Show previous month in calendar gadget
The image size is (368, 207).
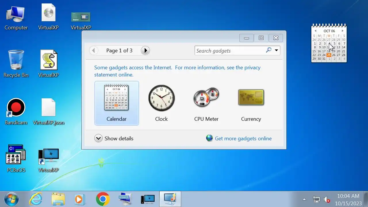[x=315, y=31]
